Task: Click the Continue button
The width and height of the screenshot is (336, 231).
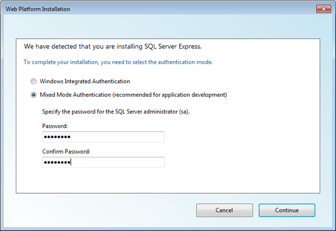Action: [287, 210]
